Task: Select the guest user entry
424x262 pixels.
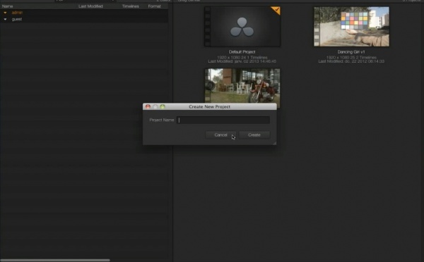Action: tap(17, 19)
